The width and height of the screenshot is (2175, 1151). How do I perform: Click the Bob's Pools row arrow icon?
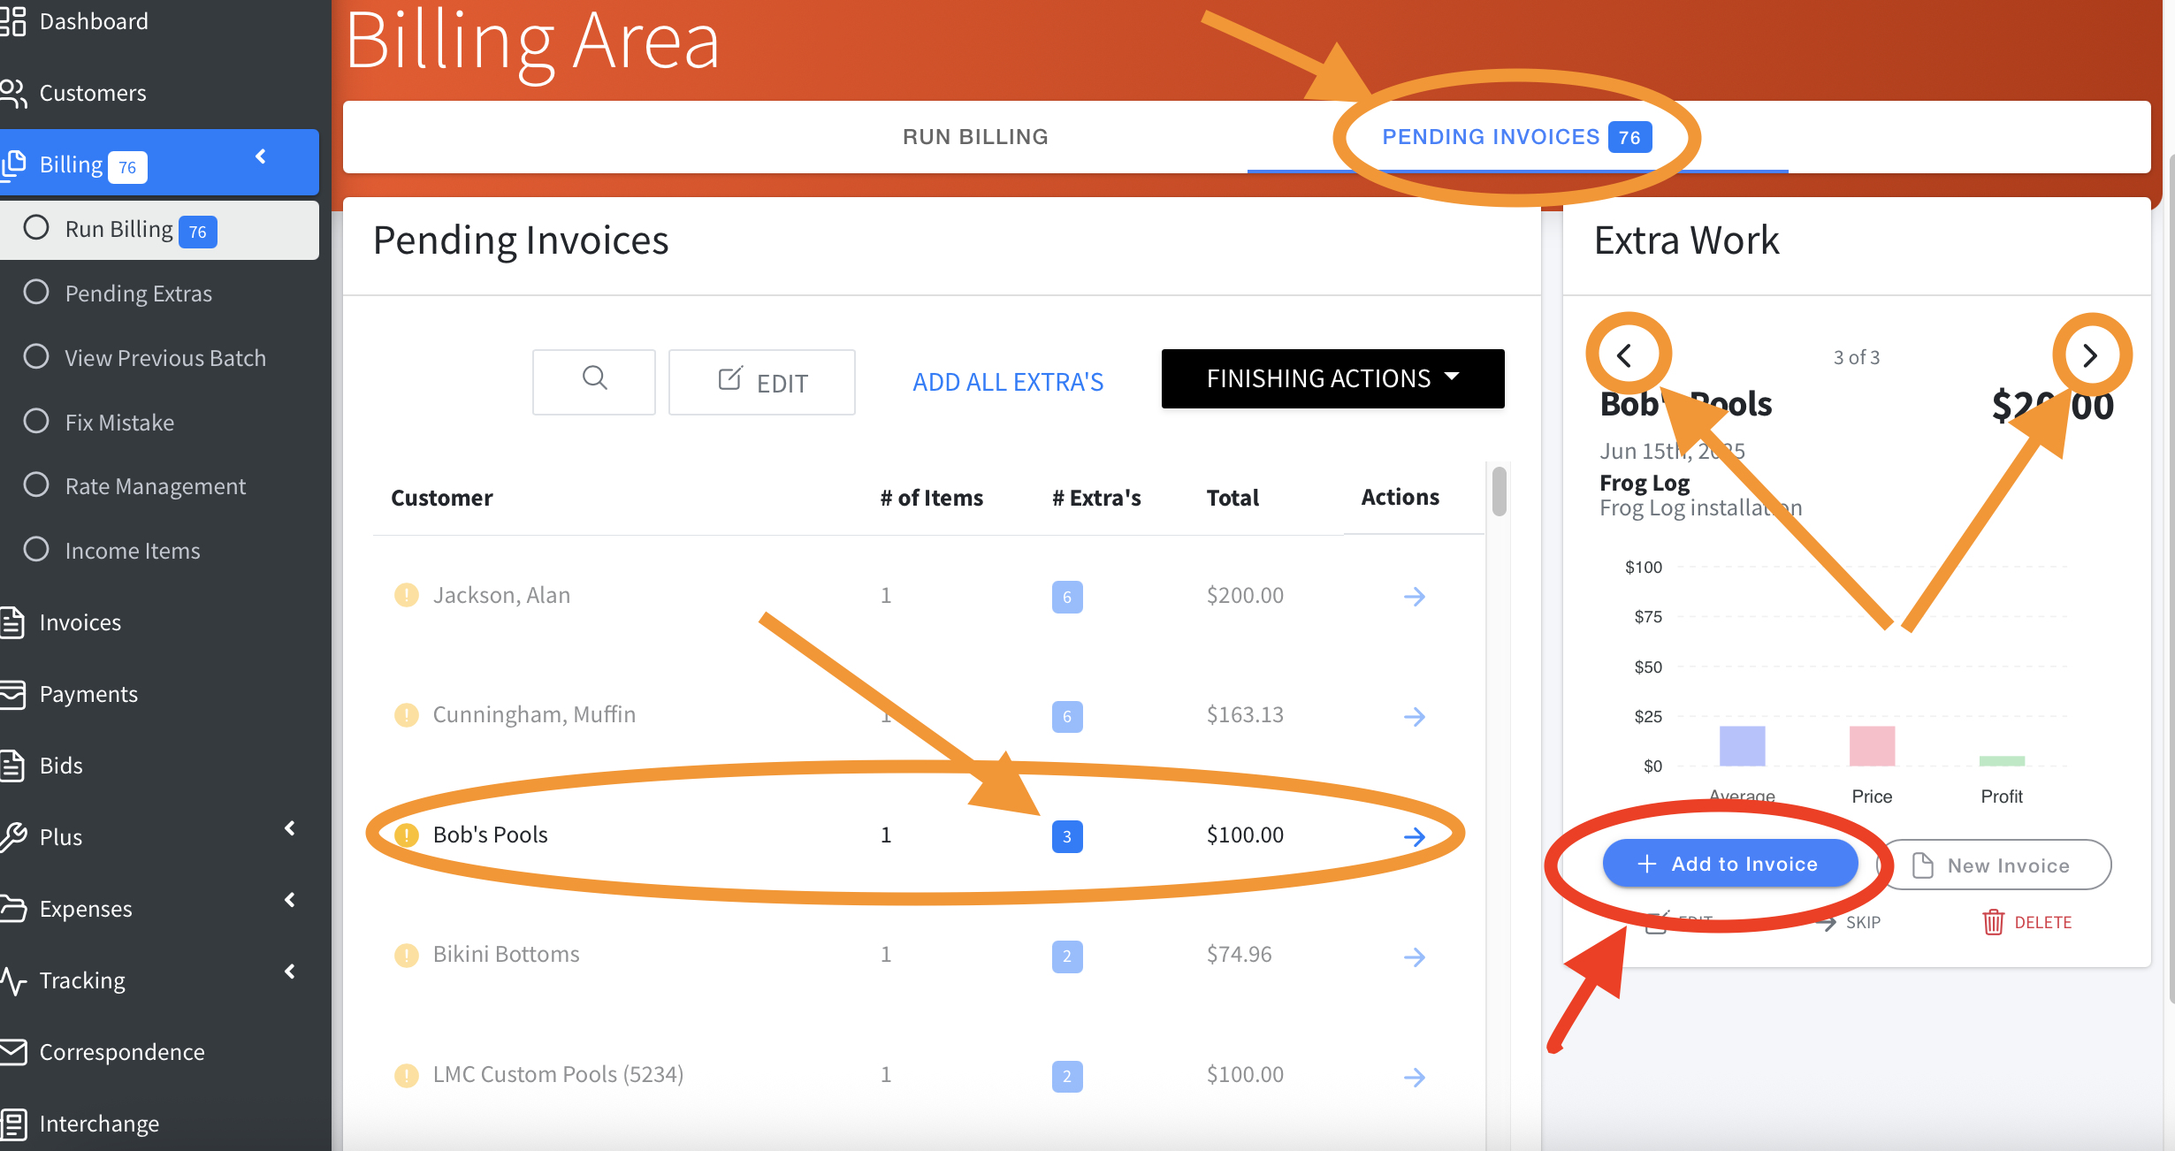point(1414,835)
